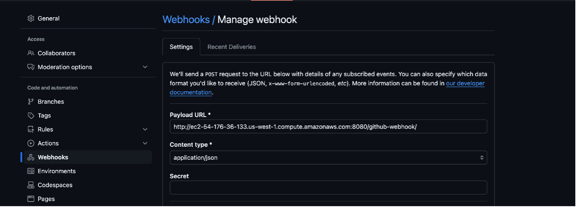Click the Pages browser icon
The width and height of the screenshot is (577, 207).
click(x=31, y=199)
